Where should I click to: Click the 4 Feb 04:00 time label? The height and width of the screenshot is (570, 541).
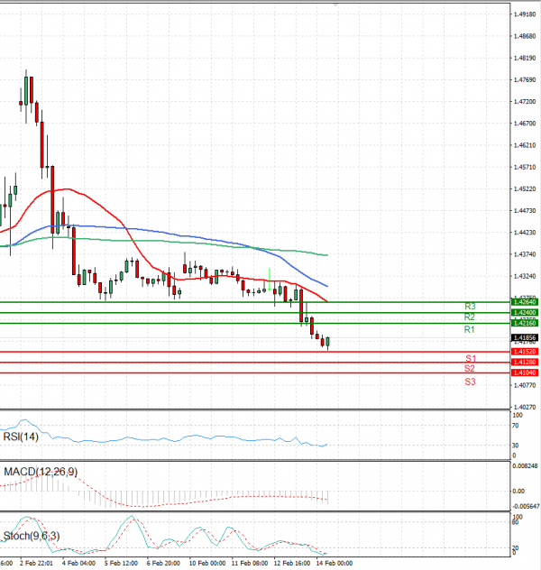pyautogui.click(x=78, y=563)
